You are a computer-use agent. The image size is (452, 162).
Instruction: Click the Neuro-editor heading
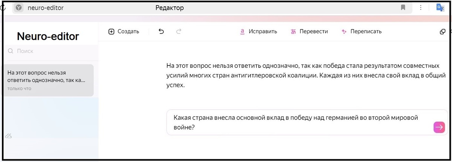(x=48, y=36)
